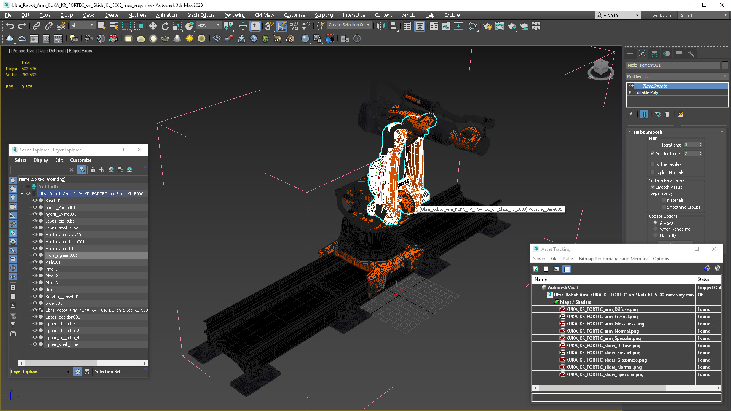Viewport: 731px width, 411px height.
Task: Click the Scene Explorer search field
Action: [39, 170]
